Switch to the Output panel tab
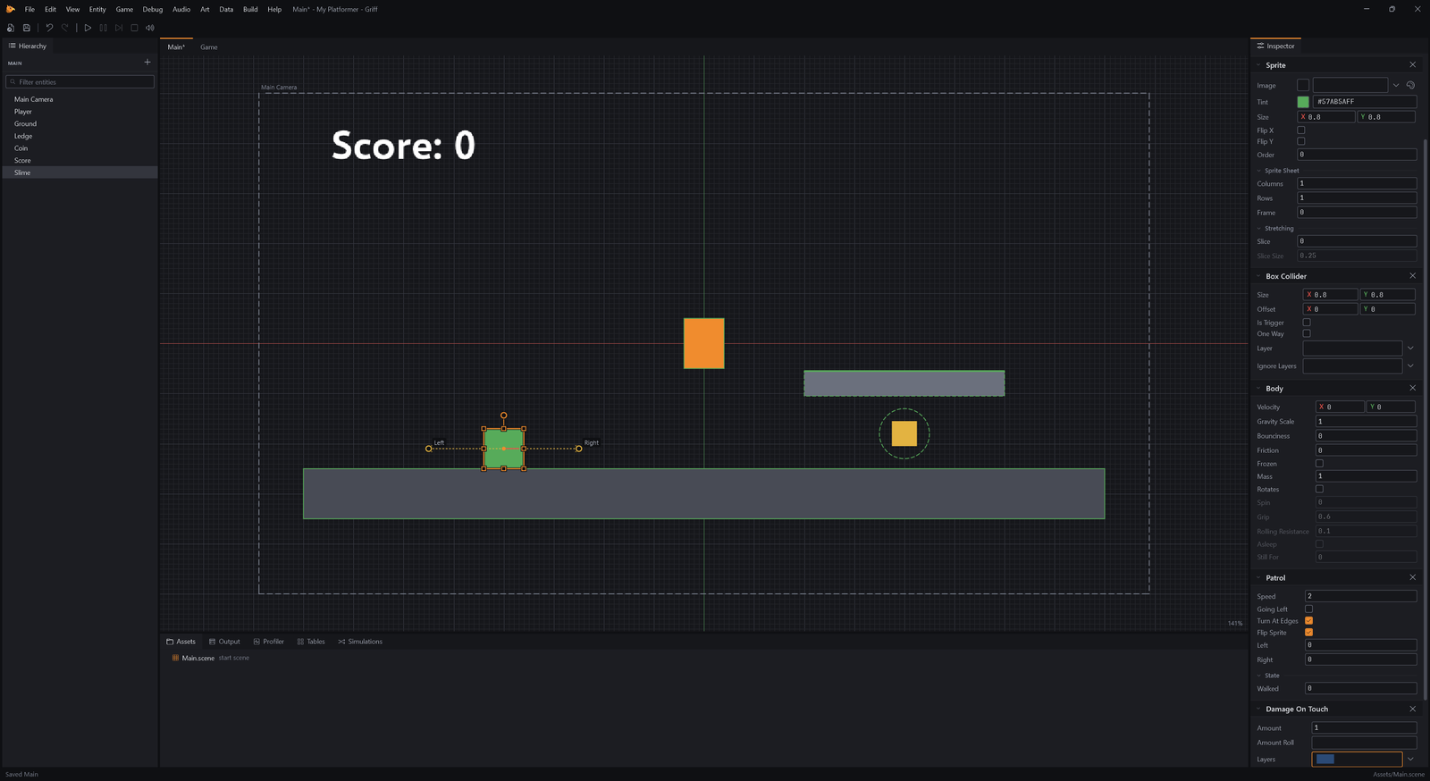The image size is (1430, 781). (224, 642)
